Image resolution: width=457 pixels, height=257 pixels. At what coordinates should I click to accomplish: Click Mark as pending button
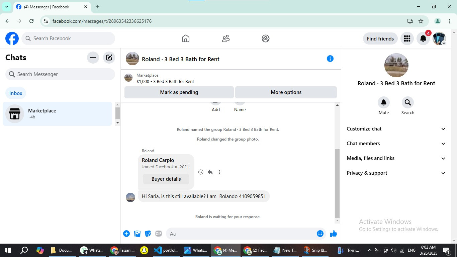click(179, 92)
